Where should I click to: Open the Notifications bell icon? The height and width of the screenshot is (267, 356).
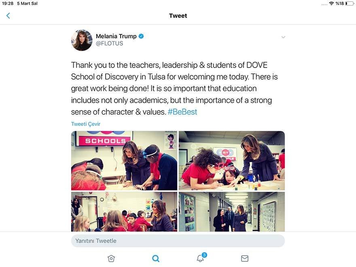[x=200, y=259]
